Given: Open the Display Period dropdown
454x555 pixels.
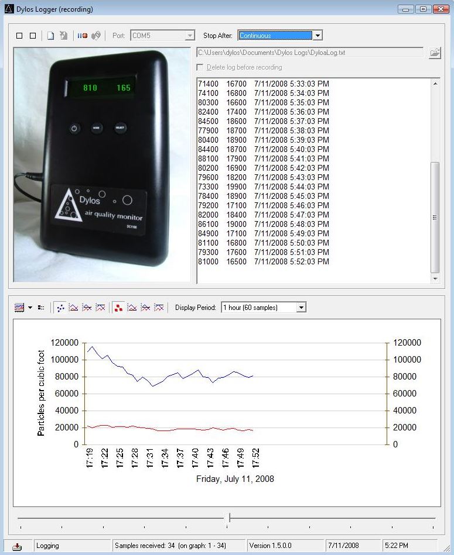Looking at the screenshot, I should coord(301,307).
